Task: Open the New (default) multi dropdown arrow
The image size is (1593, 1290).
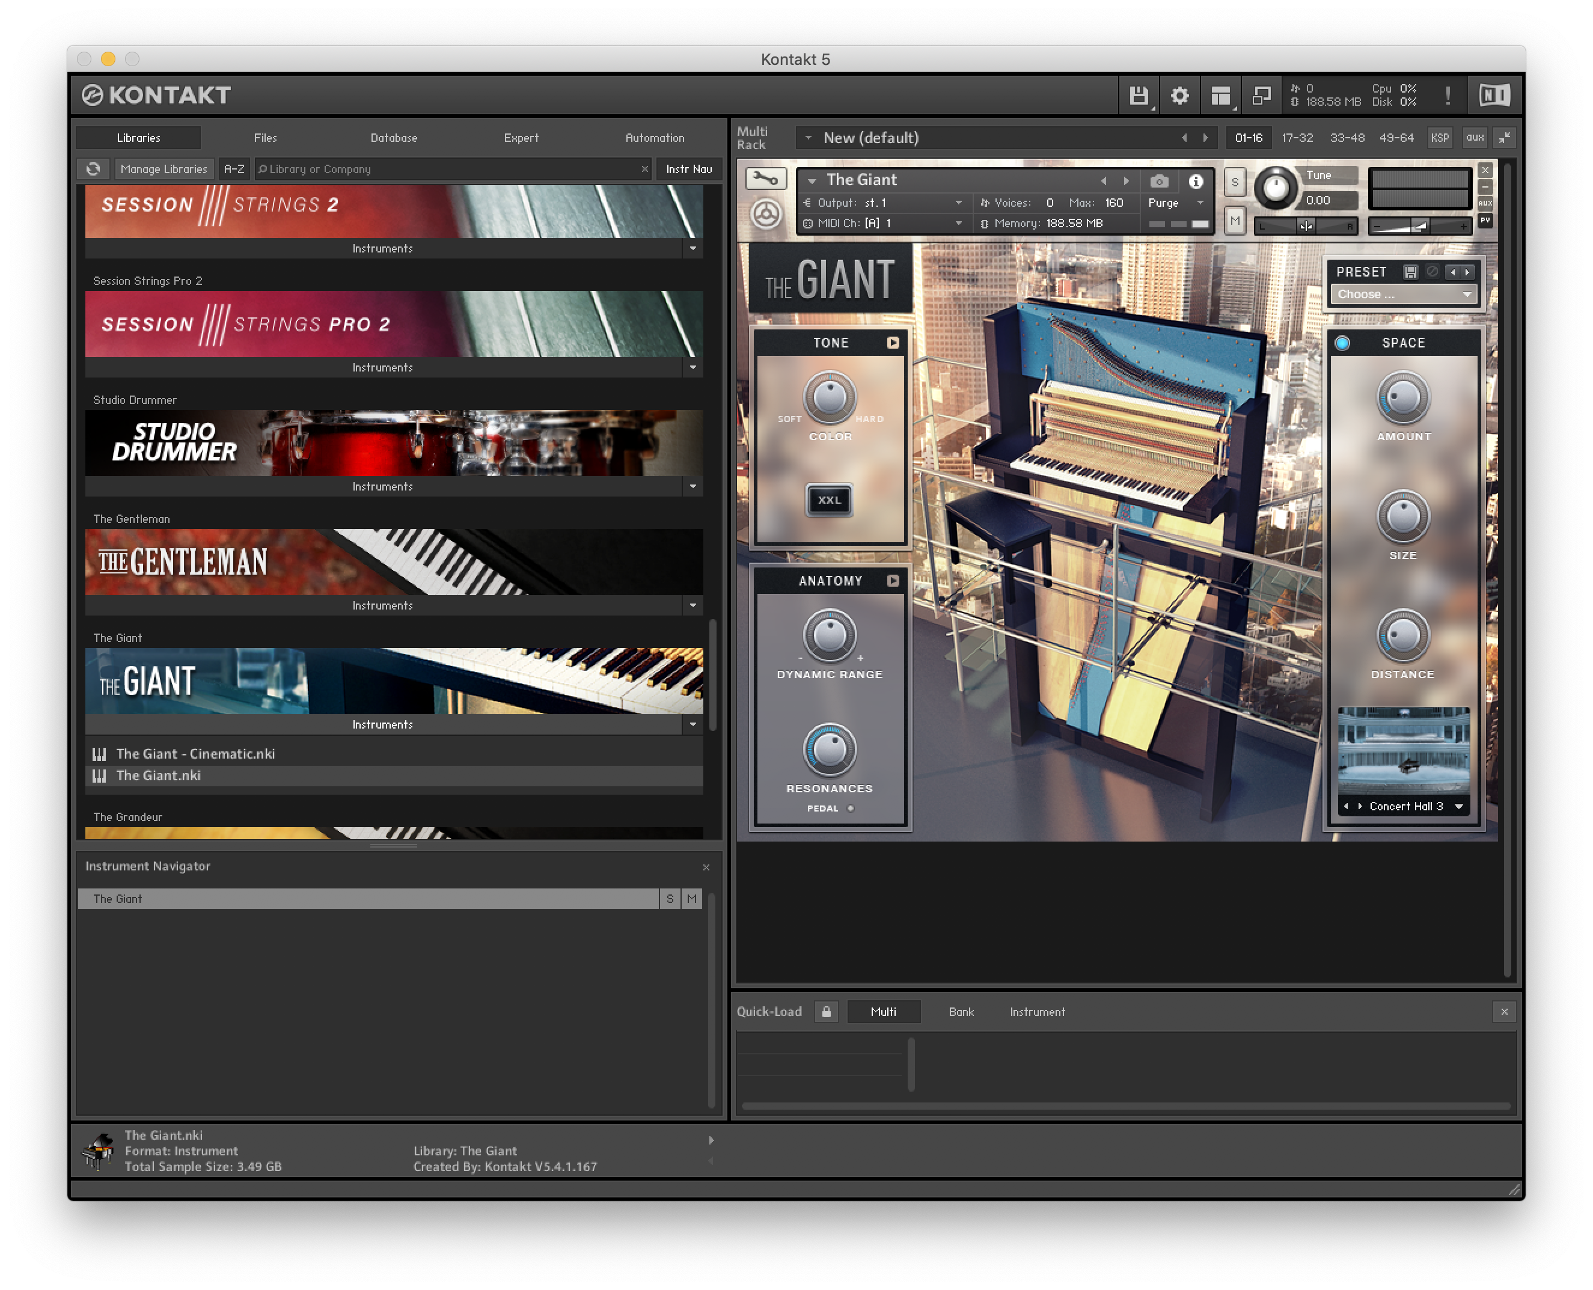Action: [809, 138]
